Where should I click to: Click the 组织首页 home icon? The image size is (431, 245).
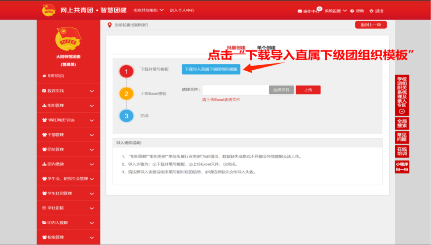[44, 75]
